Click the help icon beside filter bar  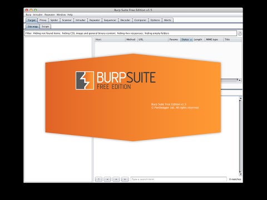(x=240, y=33)
